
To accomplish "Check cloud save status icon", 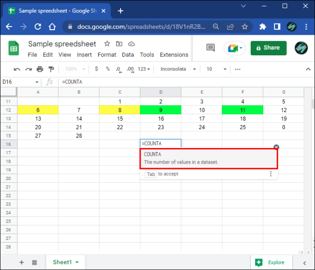I will click(x=131, y=44).
